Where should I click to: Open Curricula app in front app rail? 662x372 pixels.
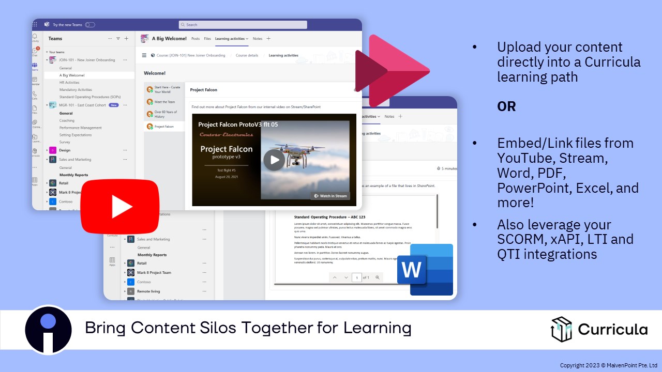[35, 152]
